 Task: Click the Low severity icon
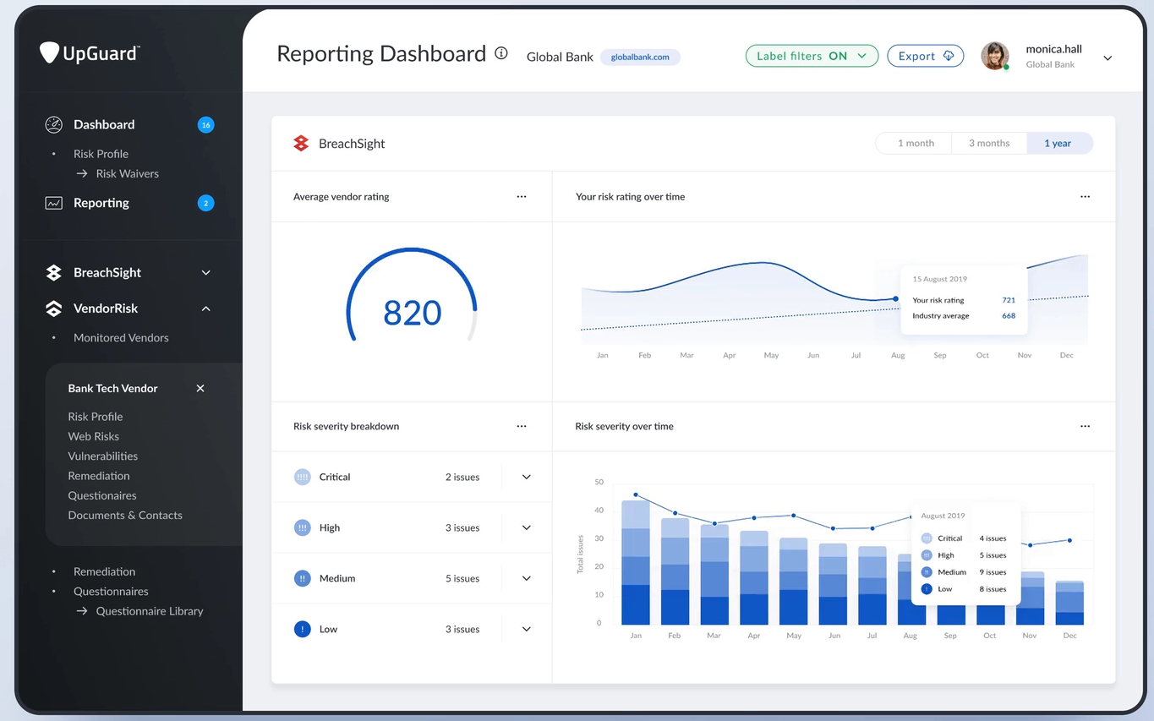point(302,629)
